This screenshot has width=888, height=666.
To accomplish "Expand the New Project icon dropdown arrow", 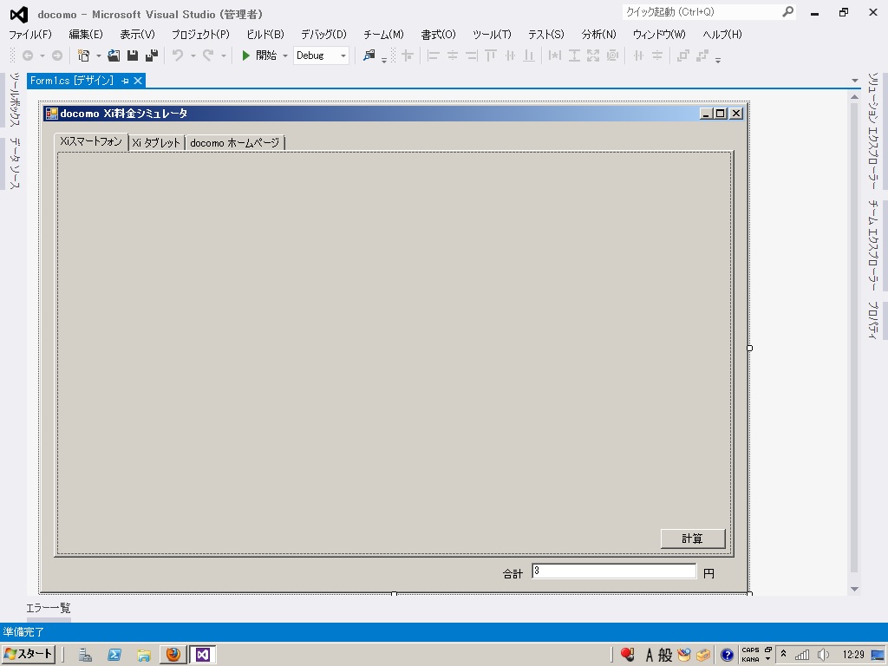I will coord(99,55).
